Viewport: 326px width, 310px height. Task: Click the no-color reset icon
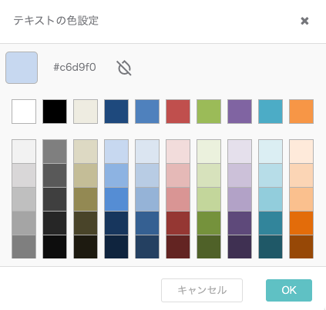click(x=124, y=68)
